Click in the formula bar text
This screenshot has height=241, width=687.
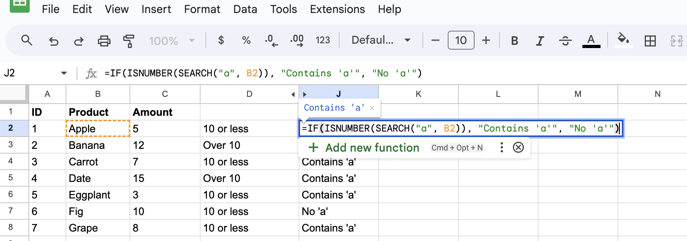click(x=263, y=73)
